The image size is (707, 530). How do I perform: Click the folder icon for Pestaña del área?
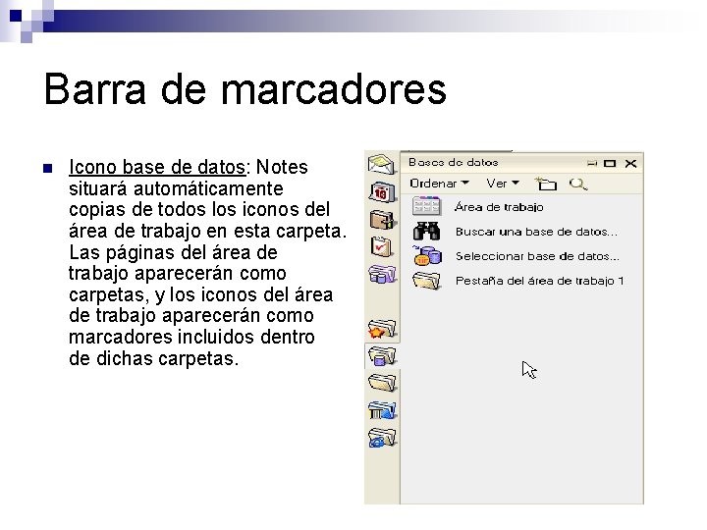(426, 281)
